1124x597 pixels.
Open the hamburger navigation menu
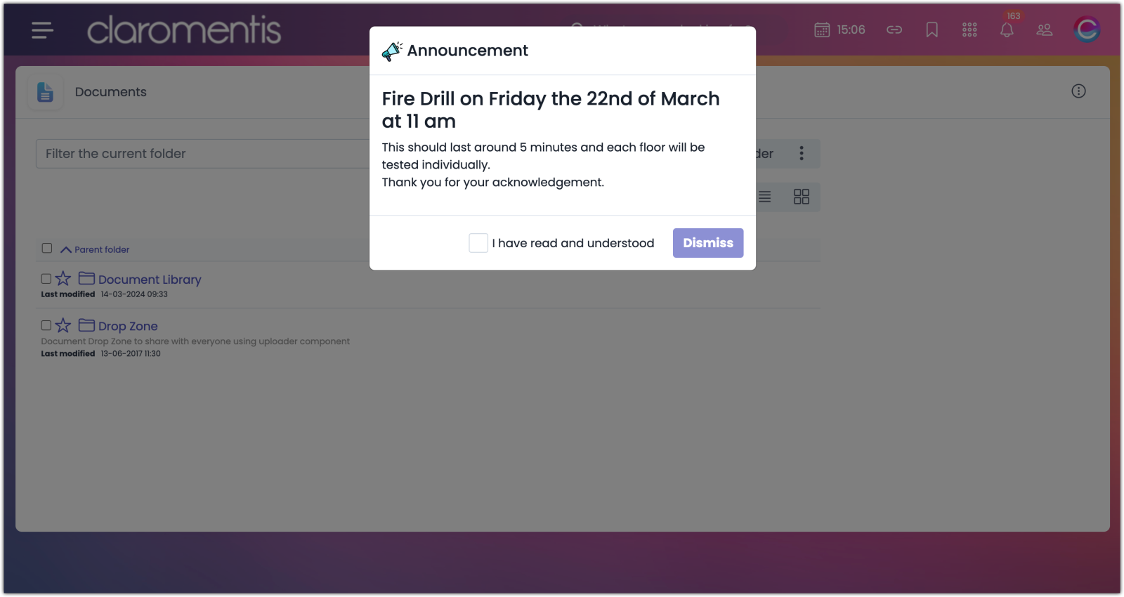click(x=42, y=30)
